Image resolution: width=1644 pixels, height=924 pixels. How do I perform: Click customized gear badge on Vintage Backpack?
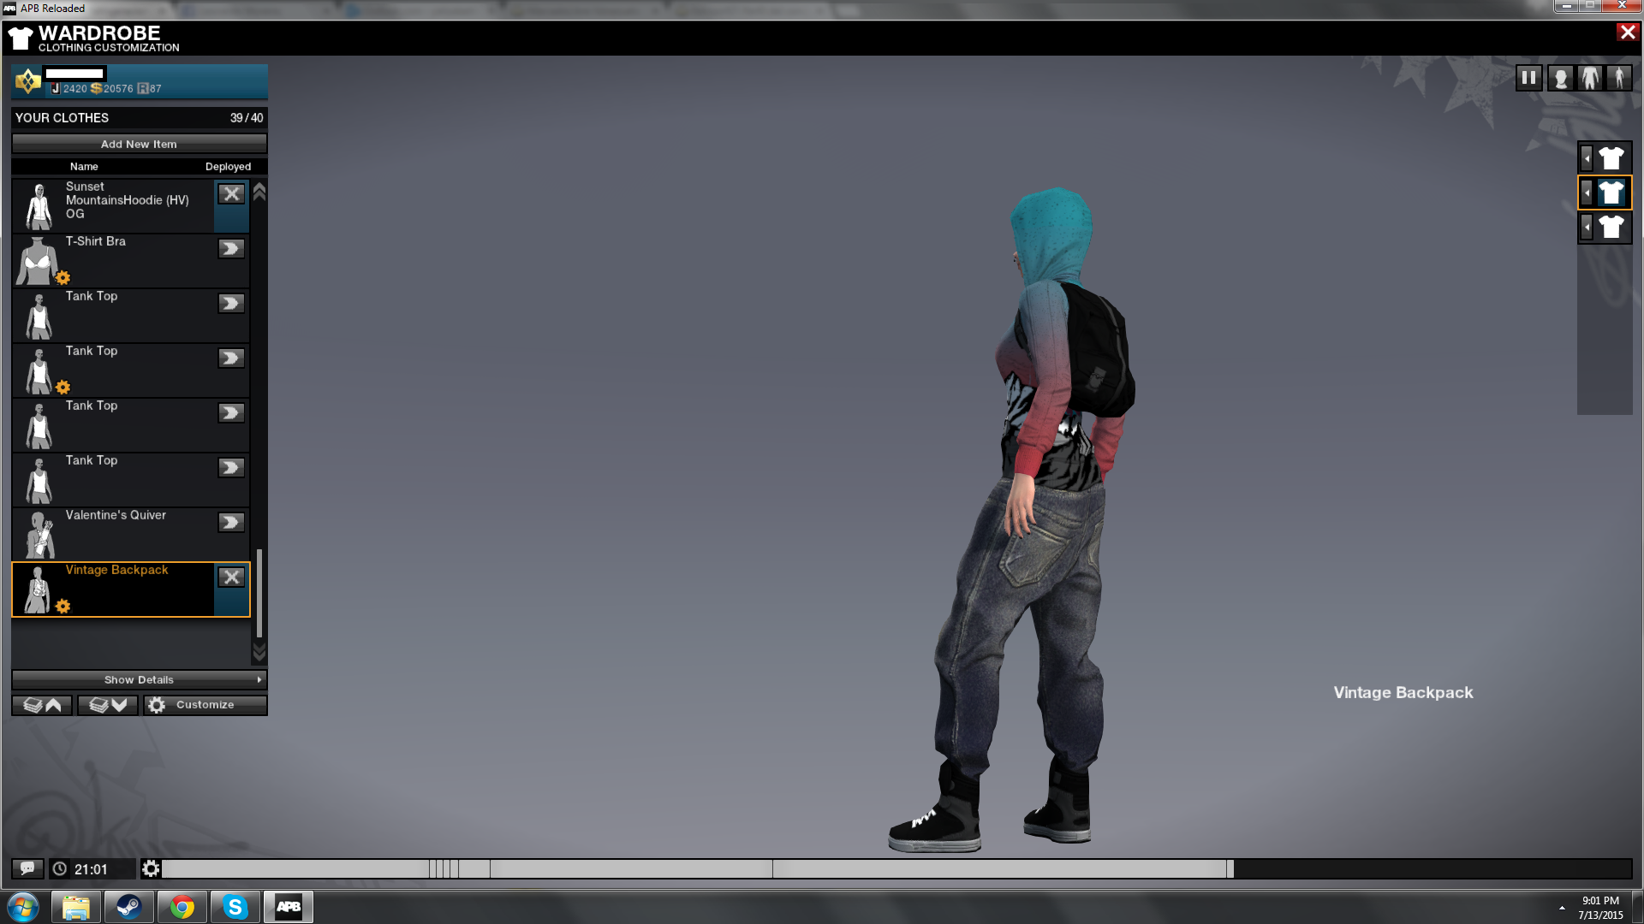[x=63, y=607]
